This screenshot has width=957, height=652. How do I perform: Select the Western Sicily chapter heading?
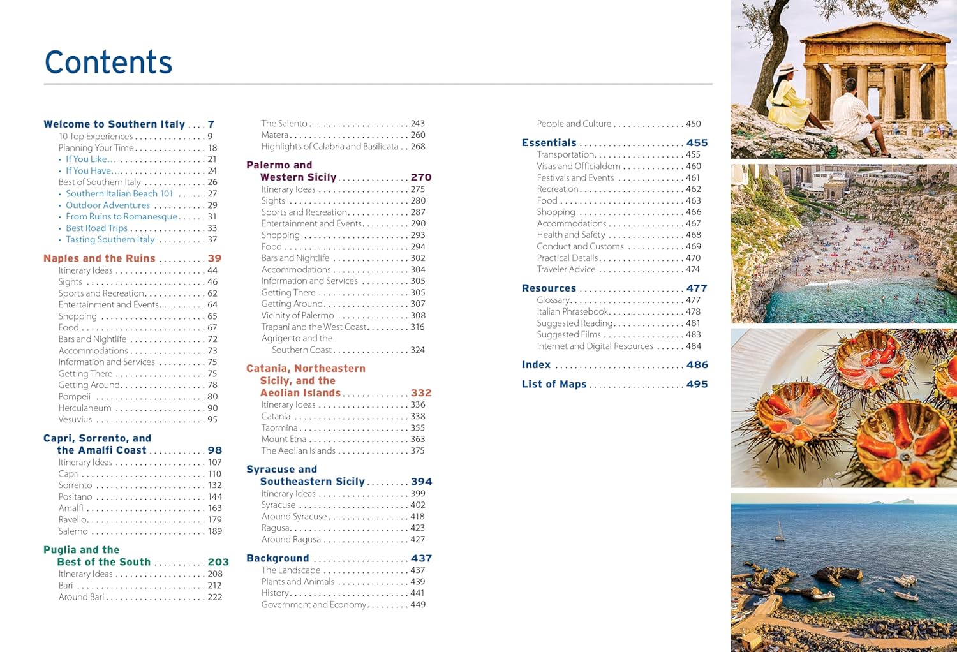298,177
